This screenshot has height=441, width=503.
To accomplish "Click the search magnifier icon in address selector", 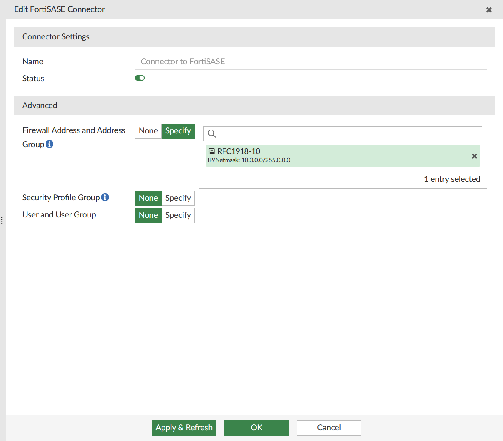I will tap(212, 133).
